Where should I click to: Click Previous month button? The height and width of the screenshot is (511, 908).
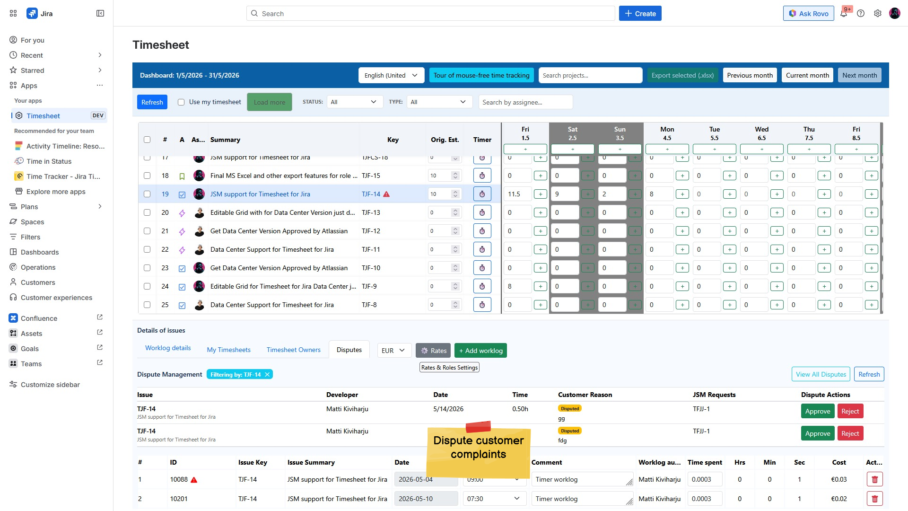point(750,75)
